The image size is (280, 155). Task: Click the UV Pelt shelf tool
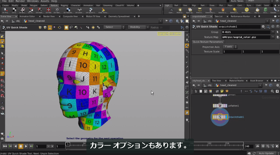click(x=48, y=10)
